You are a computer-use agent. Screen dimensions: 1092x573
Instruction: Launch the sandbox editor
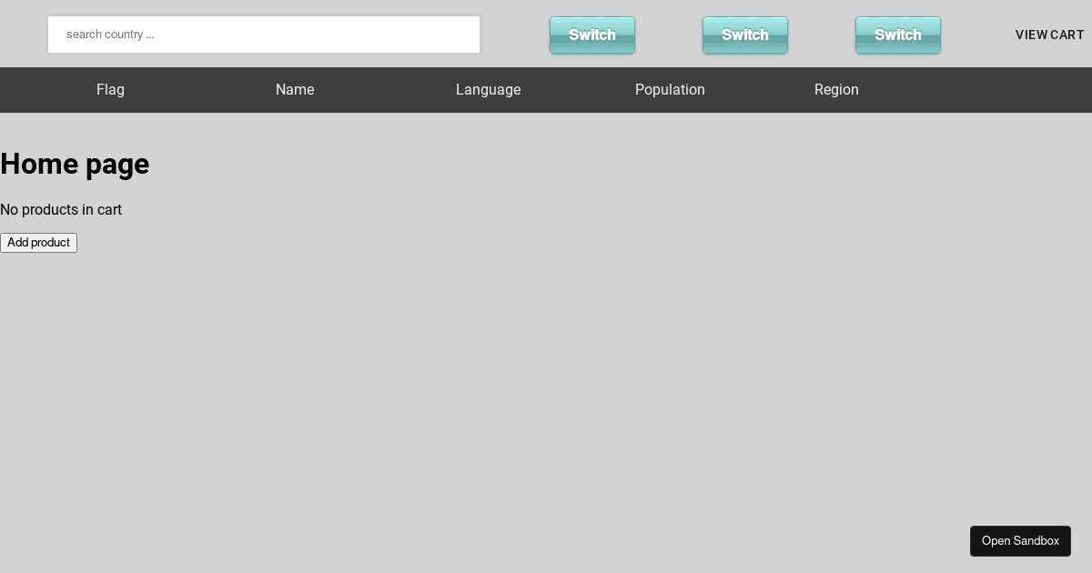click(1020, 540)
